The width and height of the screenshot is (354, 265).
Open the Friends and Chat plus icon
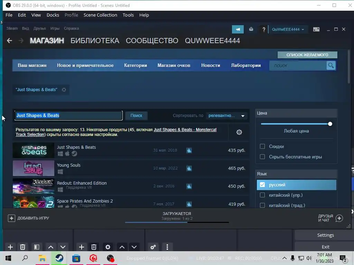tap(339, 218)
